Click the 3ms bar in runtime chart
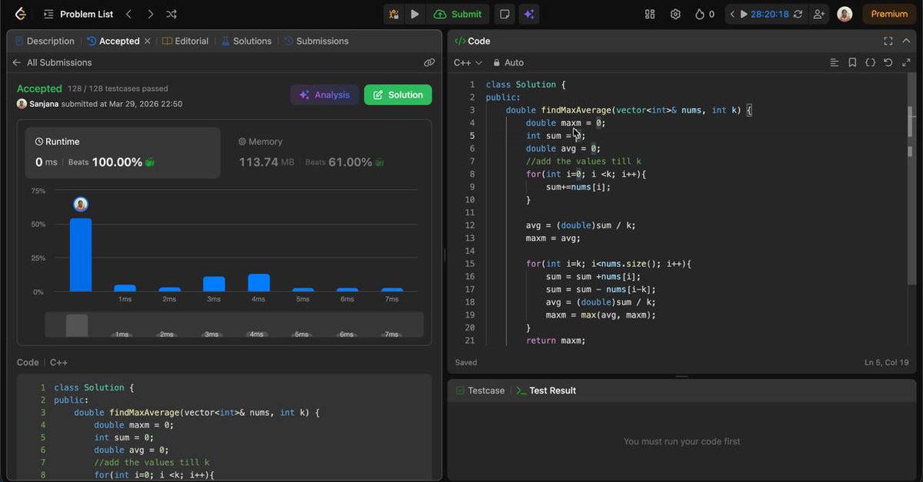Screen dimensions: 923x482 tap(214, 284)
